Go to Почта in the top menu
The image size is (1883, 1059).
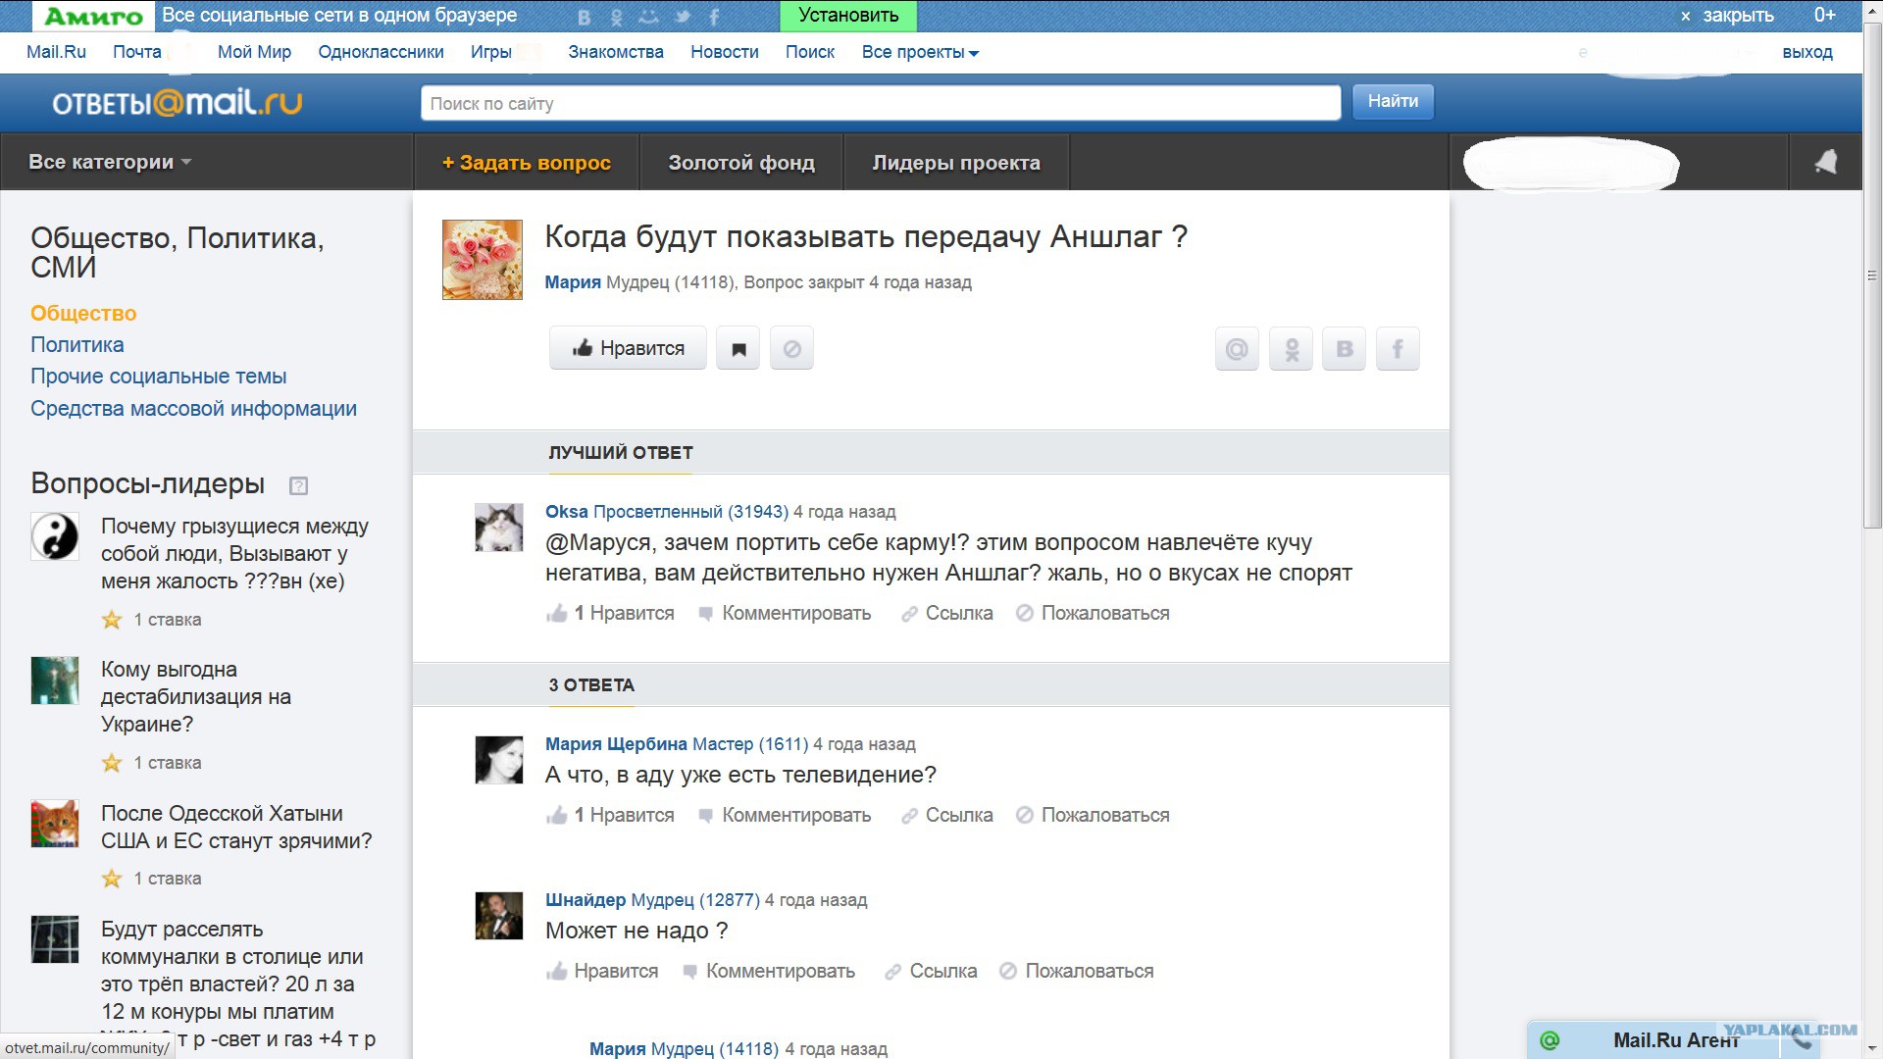click(137, 53)
